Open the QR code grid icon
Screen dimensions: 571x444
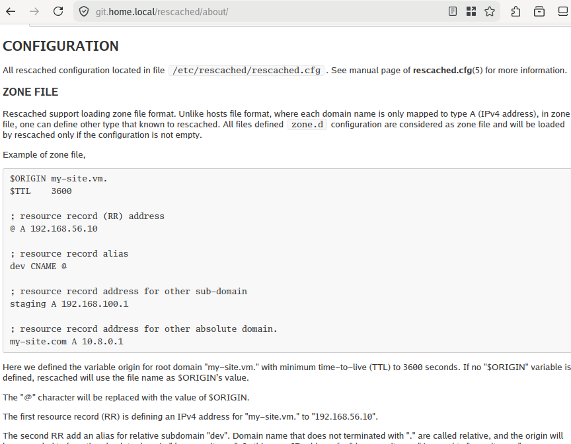pos(471,12)
